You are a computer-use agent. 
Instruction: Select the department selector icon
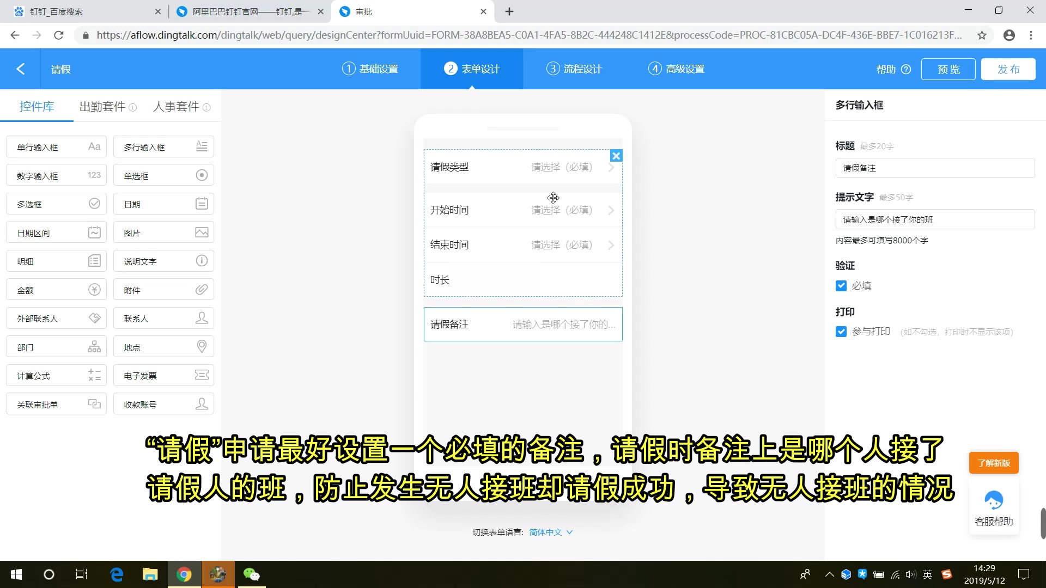click(93, 347)
